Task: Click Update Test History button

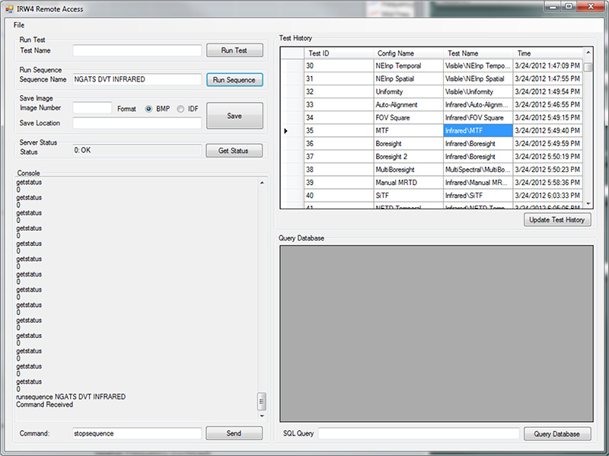Action: pos(557,220)
